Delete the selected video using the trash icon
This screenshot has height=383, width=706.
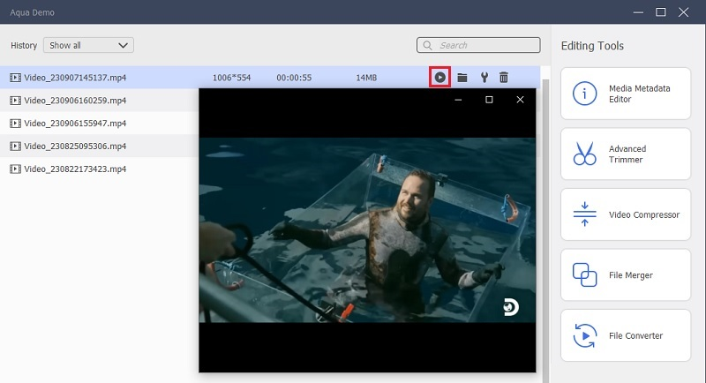pyautogui.click(x=504, y=78)
